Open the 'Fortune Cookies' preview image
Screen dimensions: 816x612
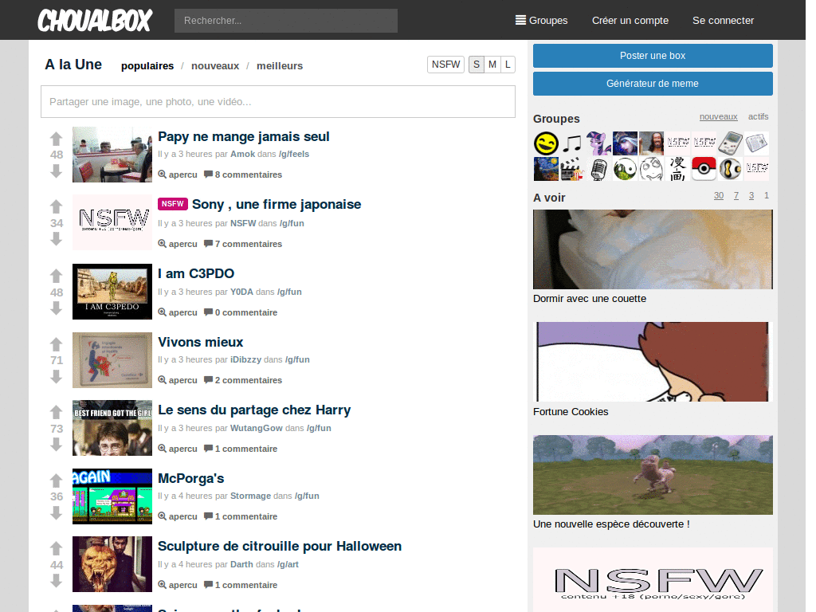click(653, 362)
